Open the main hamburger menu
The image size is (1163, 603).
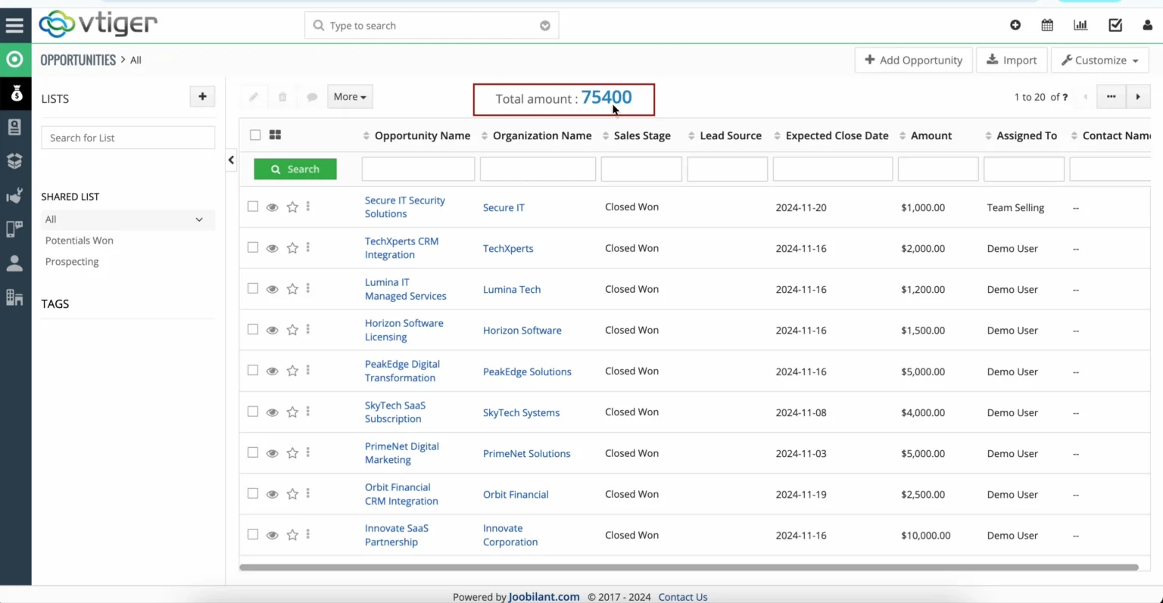(x=15, y=24)
